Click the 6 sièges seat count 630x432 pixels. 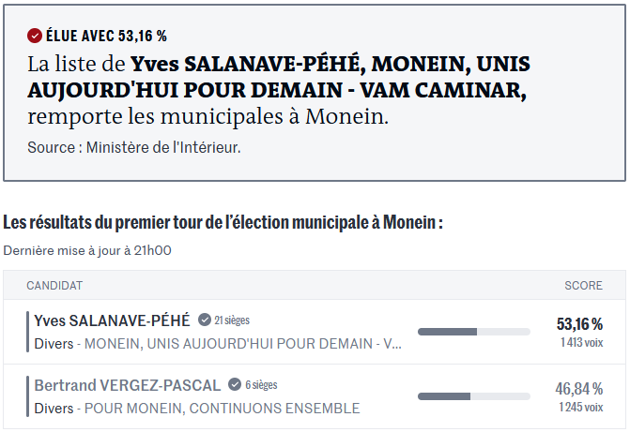tap(261, 385)
